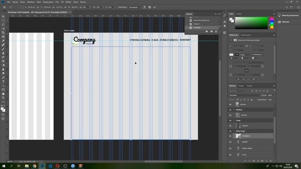Open the Filtr menu
The height and width of the screenshot is (169, 301).
(57, 2)
